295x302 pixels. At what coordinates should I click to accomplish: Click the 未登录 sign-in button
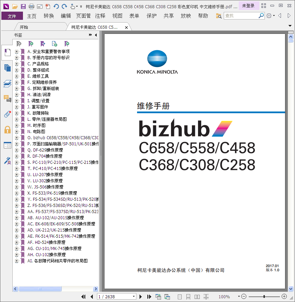point(248,6)
